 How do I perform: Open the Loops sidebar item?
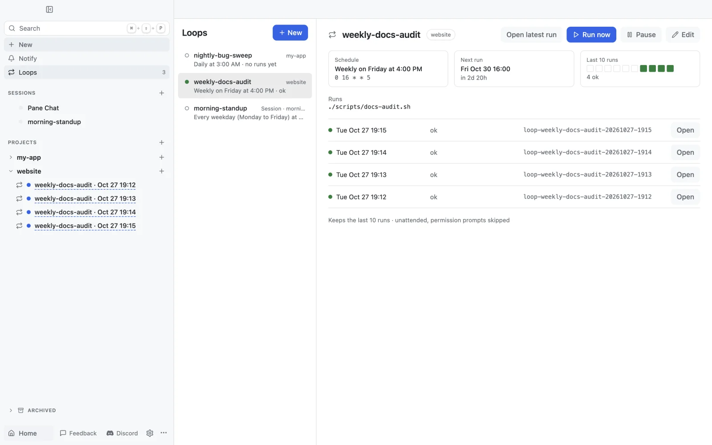coord(87,72)
